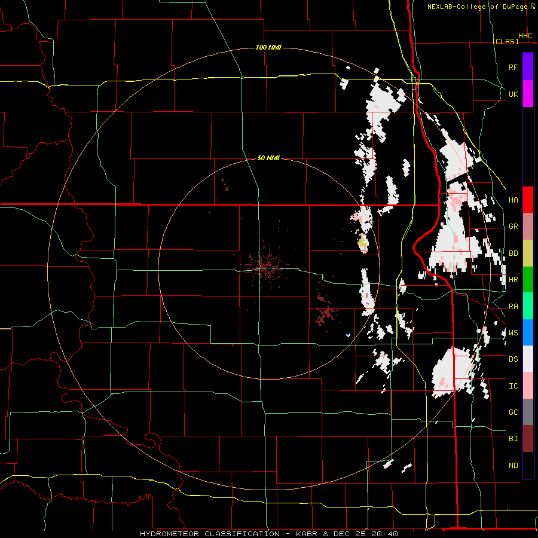Select the BI dark-red legend swatch

(528, 439)
